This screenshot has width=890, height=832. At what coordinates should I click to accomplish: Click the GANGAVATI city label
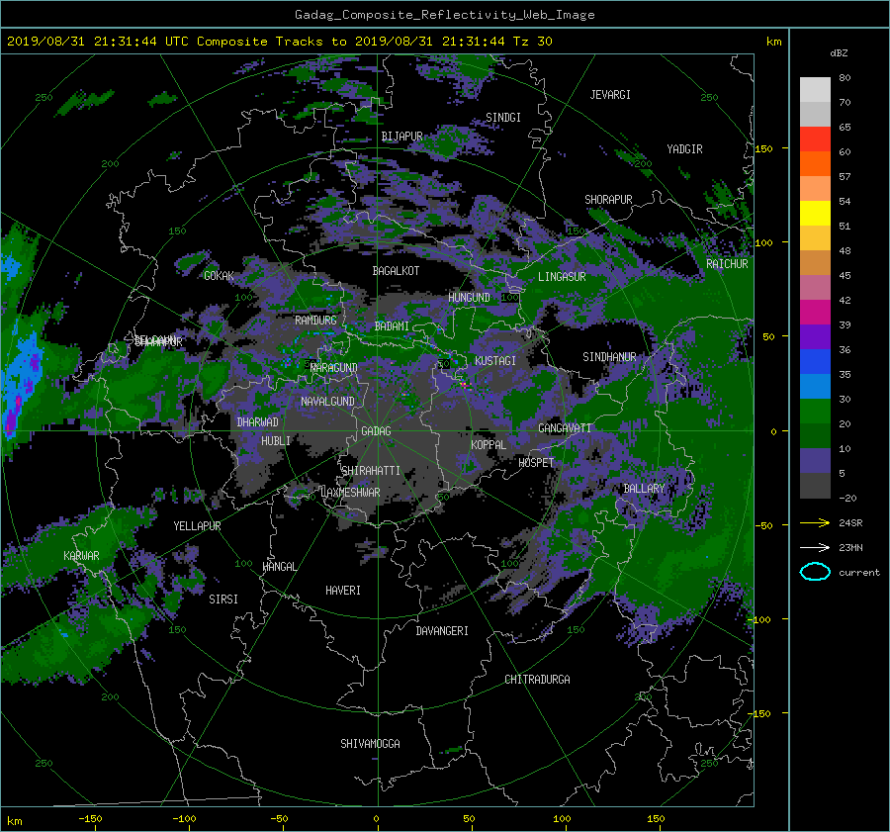click(565, 428)
